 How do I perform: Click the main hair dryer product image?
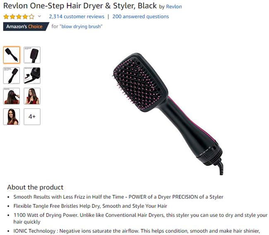pos(168,114)
